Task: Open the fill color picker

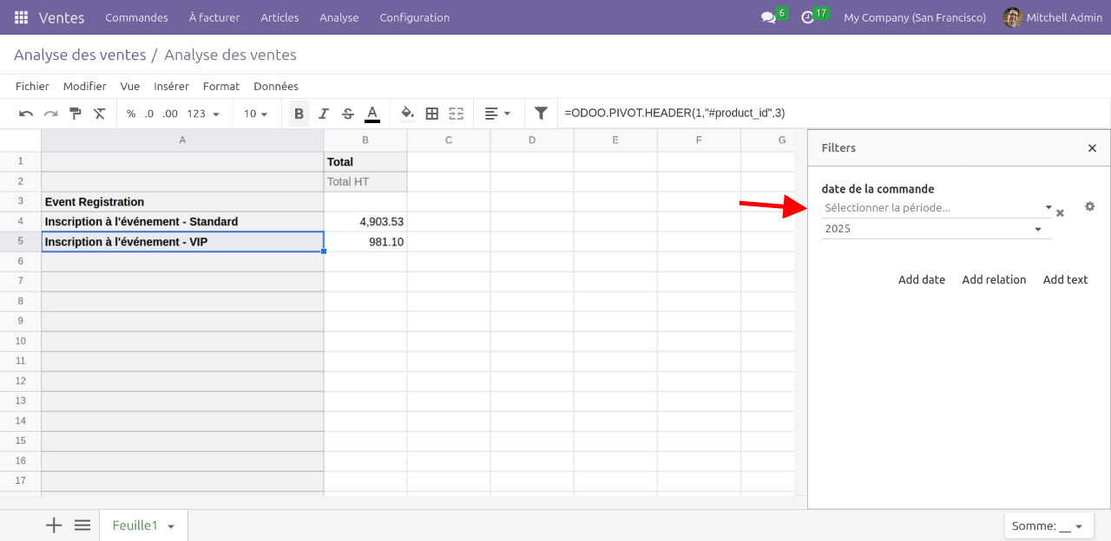Action: [x=407, y=114]
